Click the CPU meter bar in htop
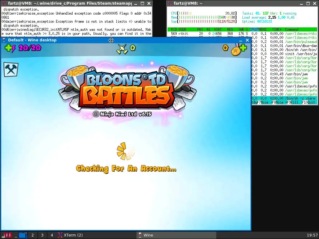 pos(204,13)
